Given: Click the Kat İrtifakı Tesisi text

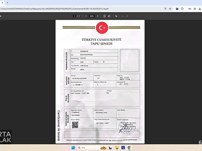Looking at the screenshot, I should tap(101, 113).
